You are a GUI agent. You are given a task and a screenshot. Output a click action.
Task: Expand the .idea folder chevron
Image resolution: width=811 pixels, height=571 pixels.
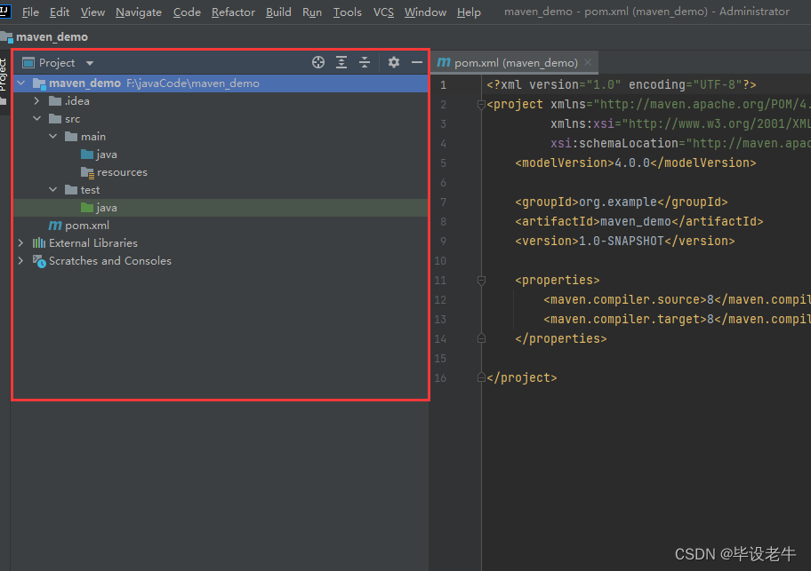(x=36, y=101)
